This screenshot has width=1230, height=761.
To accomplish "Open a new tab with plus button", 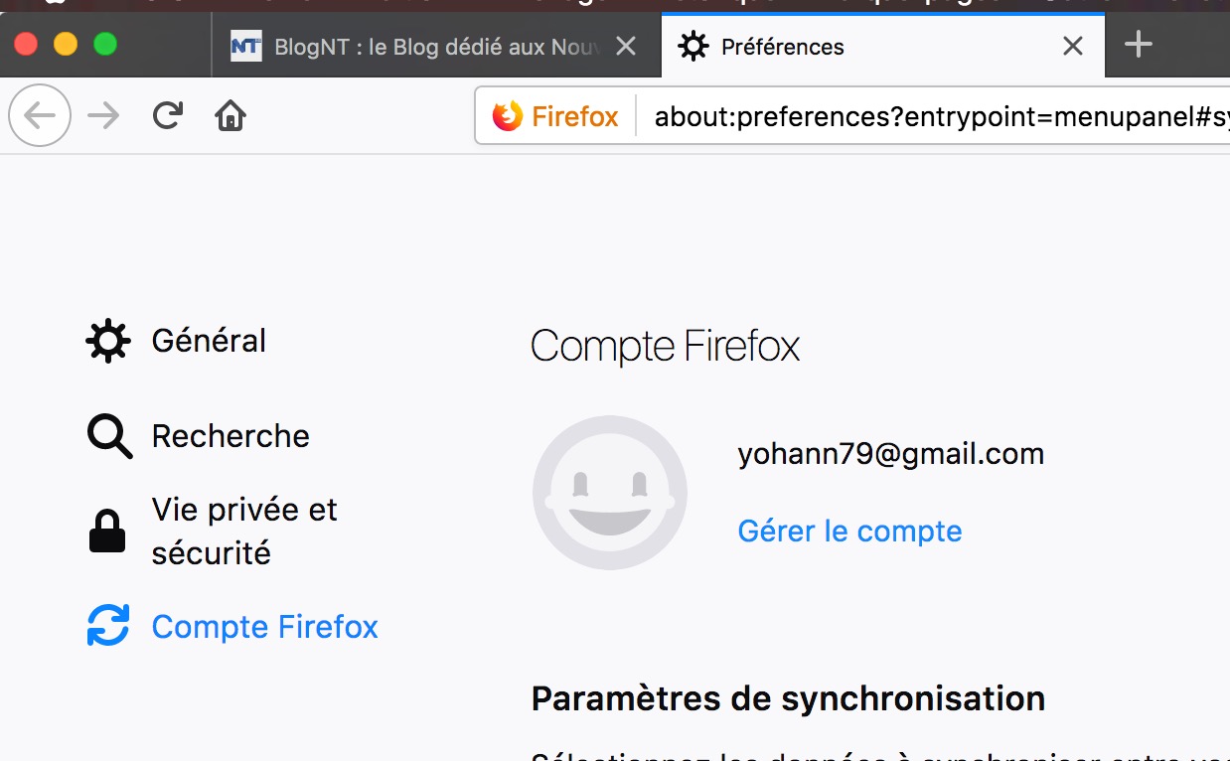I will (x=1138, y=45).
